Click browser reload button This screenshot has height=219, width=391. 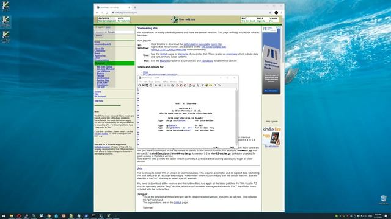click(107, 12)
